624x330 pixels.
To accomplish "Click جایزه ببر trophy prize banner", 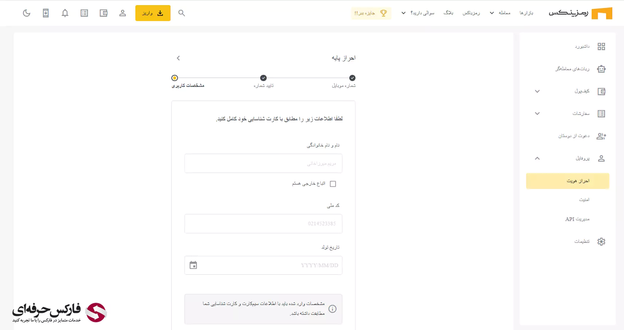I will tap(371, 13).
